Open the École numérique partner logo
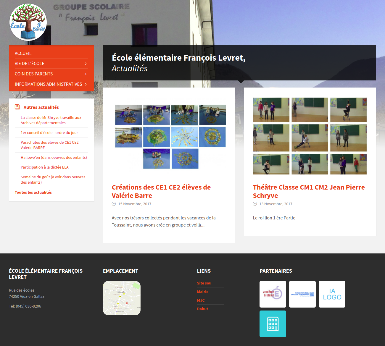The height and width of the screenshot is (346, 385). point(302,294)
